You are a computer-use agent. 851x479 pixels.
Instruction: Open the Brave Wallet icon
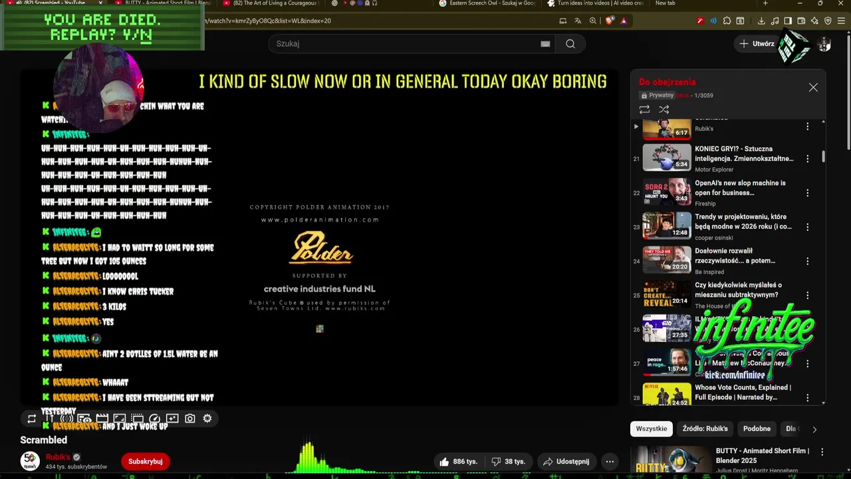point(801,21)
